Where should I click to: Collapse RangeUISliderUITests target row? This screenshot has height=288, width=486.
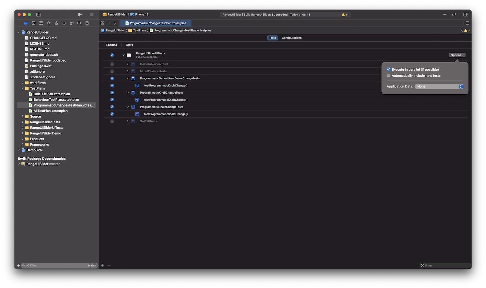click(x=123, y=55)
